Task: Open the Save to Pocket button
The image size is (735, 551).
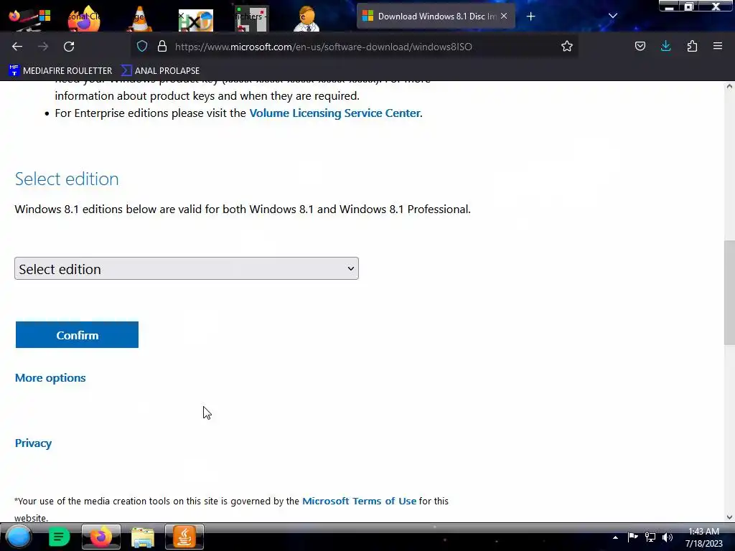Action: point(640,46)
